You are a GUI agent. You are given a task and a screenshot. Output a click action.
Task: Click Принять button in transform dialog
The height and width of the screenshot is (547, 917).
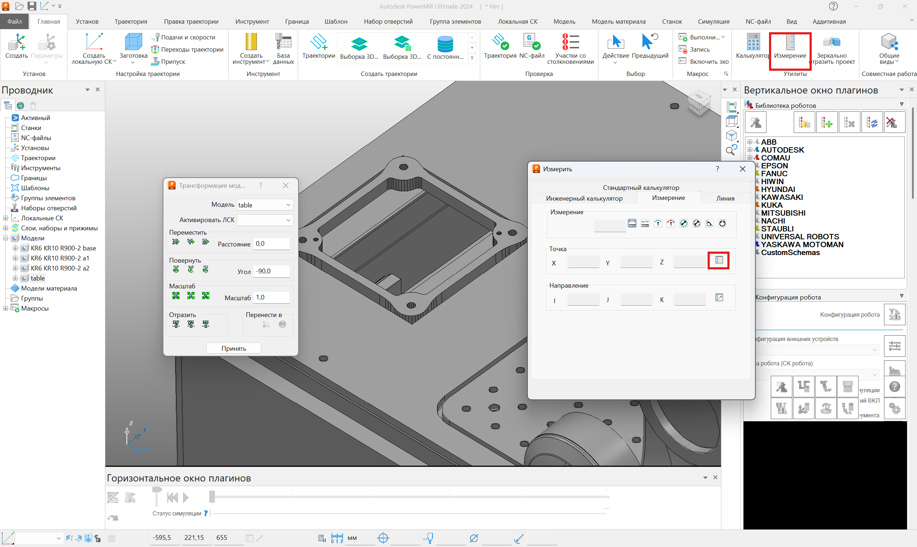(x=233, y=348)
